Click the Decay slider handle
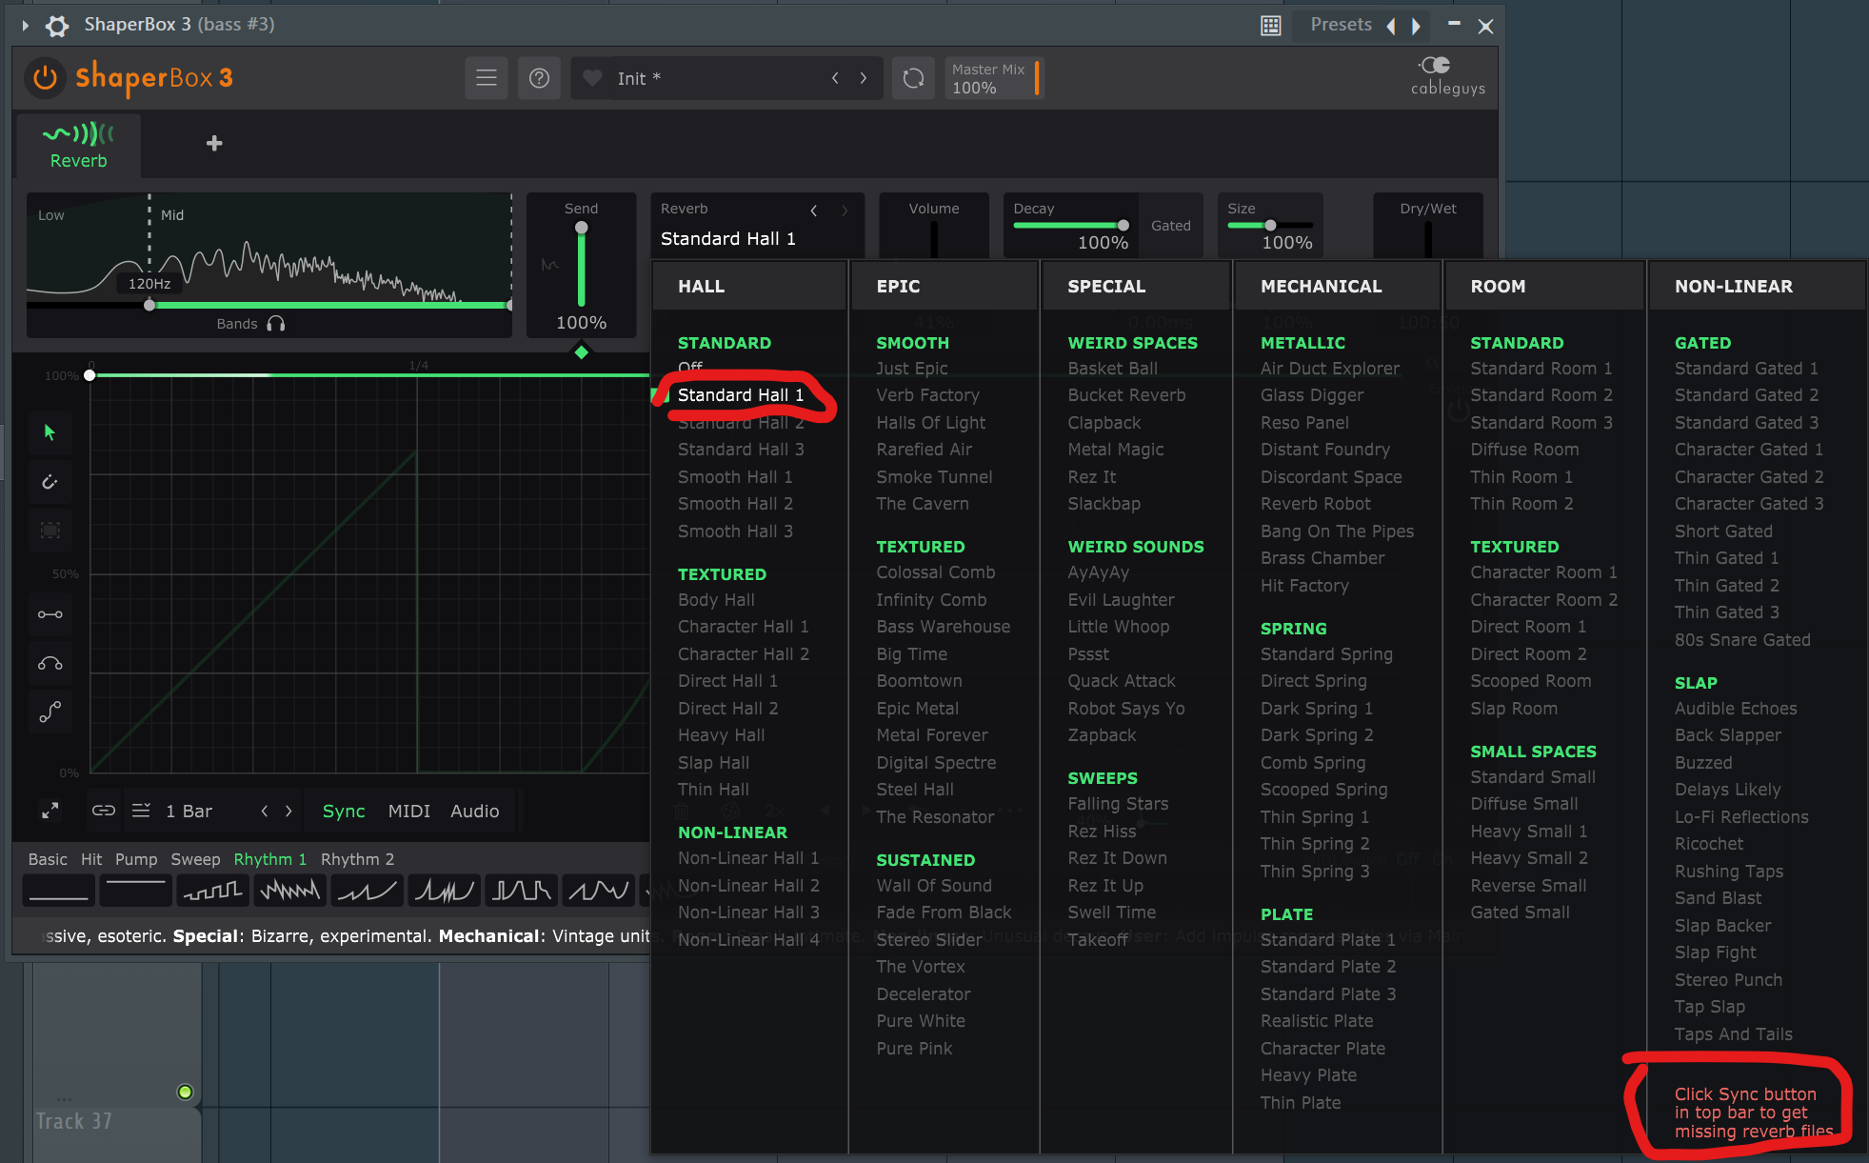The width and height of the screenshot is (1869, 1163). 1123,226
